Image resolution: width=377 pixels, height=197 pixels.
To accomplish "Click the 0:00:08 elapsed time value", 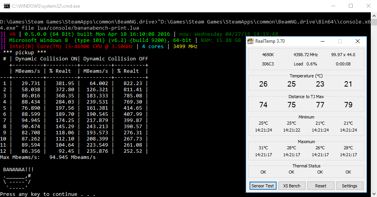I will pyautogui.click(x=343, y=64).
